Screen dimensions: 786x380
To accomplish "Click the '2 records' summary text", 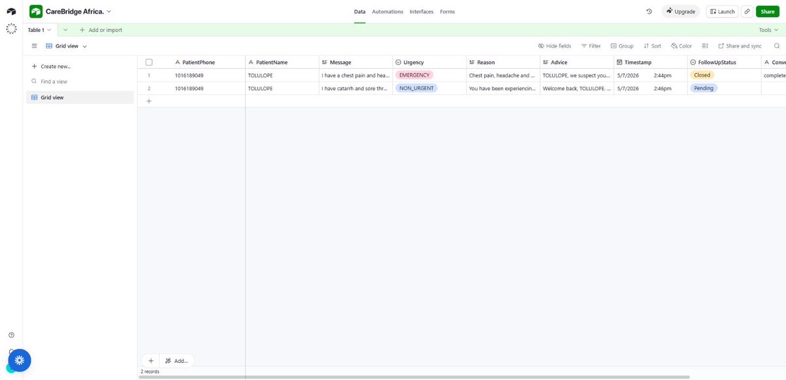I will (x=150, y=371).
